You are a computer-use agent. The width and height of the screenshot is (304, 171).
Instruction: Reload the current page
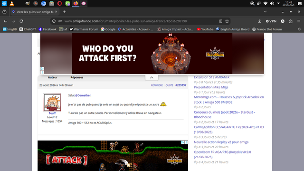coord(21,21)
